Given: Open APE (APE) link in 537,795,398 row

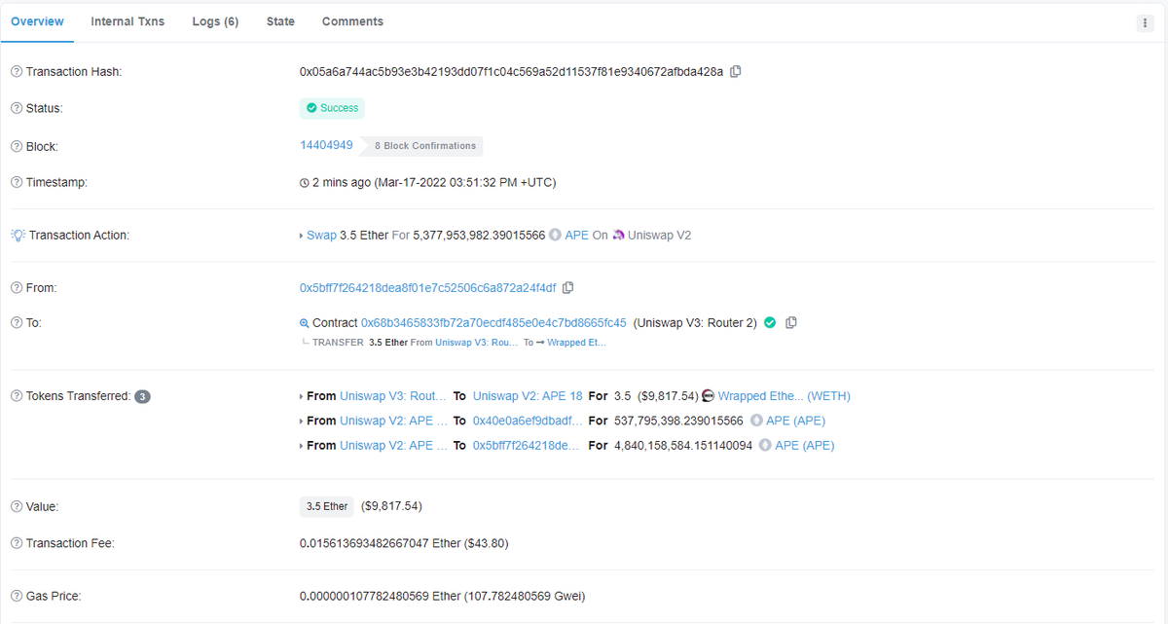Looking at the screenshot, I should coord(795,422).
